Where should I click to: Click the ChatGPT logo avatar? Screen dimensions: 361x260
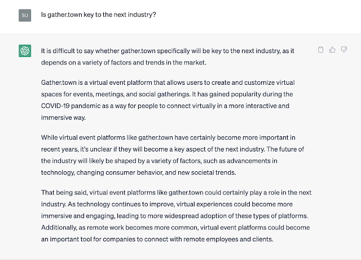coord(25,51)
